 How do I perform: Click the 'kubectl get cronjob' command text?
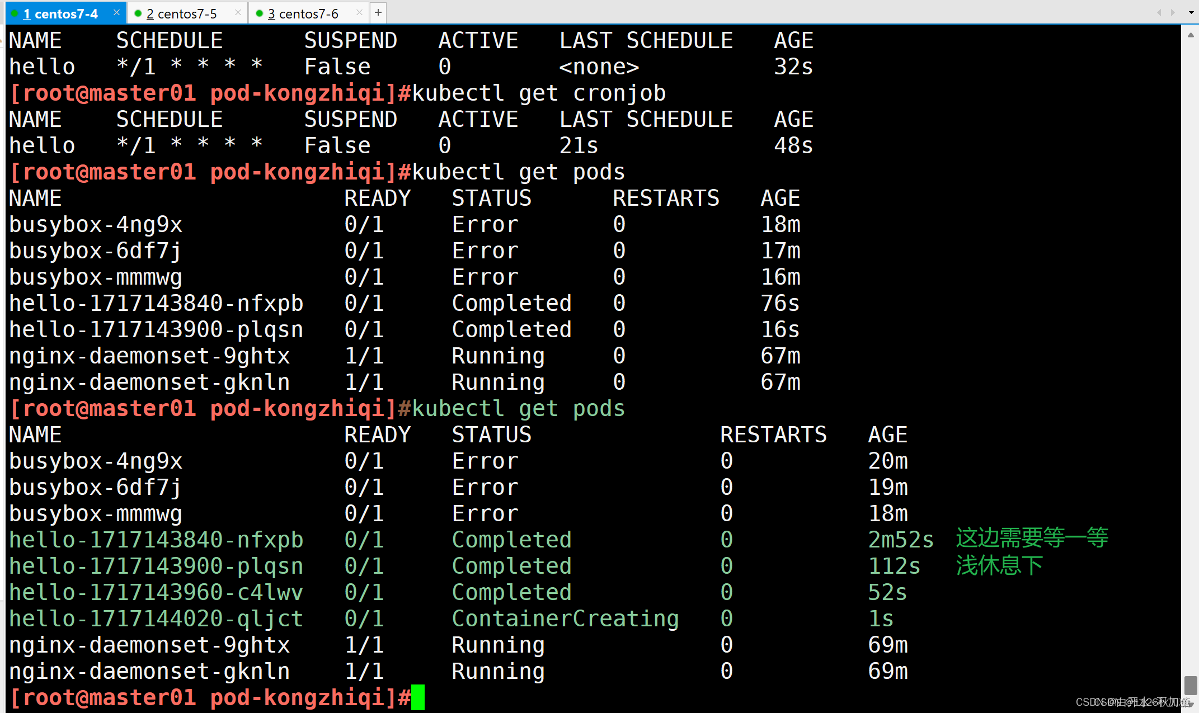click(x=539, y=93)
